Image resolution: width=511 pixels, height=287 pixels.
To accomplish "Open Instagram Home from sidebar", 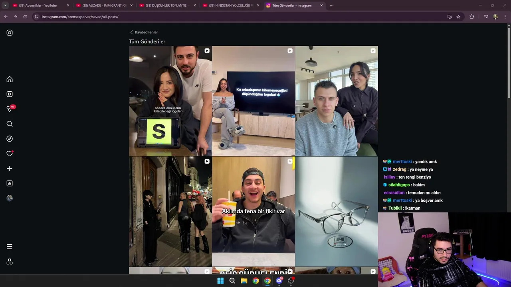I will tap(10, 79).
